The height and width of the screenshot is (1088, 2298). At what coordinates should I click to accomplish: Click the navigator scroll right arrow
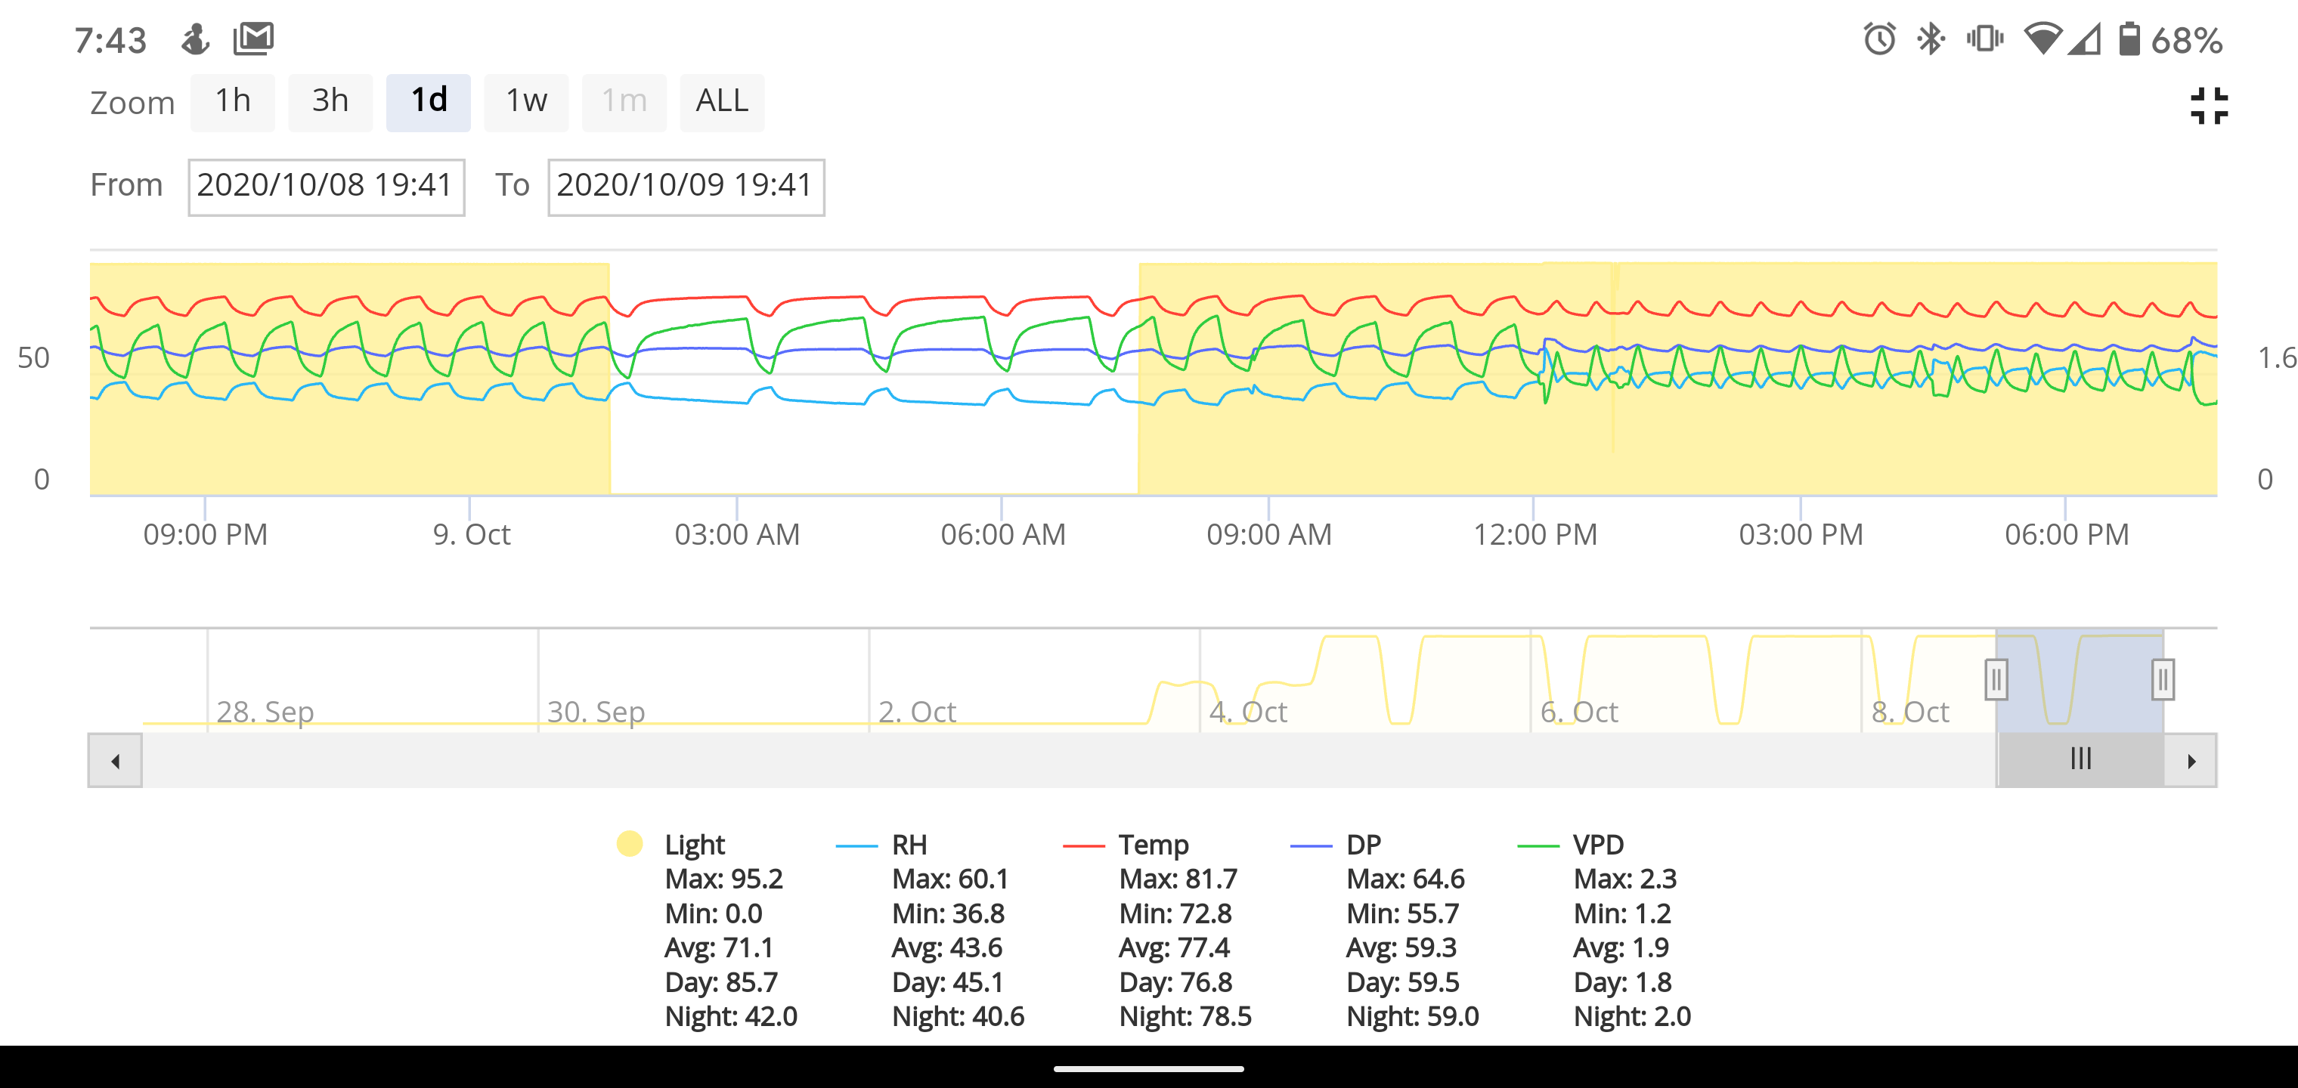(2190, 761)
